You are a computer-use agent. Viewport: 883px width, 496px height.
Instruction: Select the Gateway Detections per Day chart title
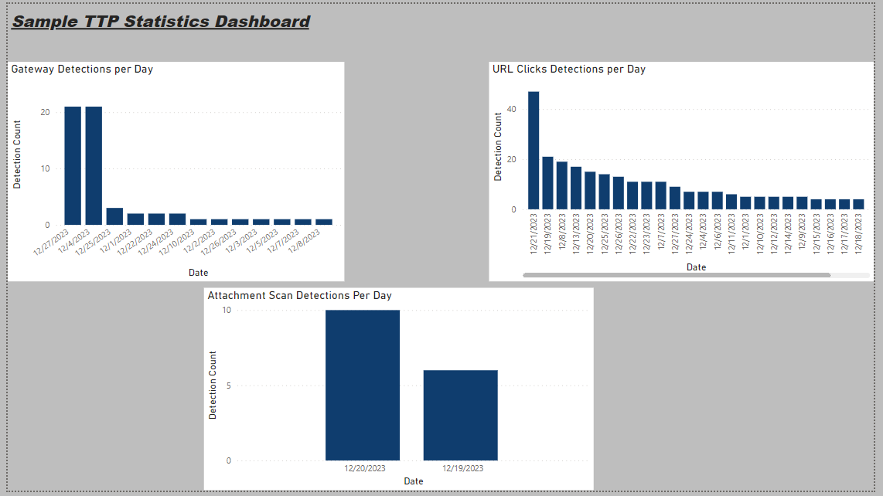82,70
